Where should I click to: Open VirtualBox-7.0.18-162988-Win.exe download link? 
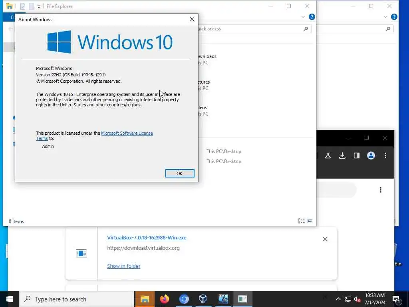(x=147, y=238)
